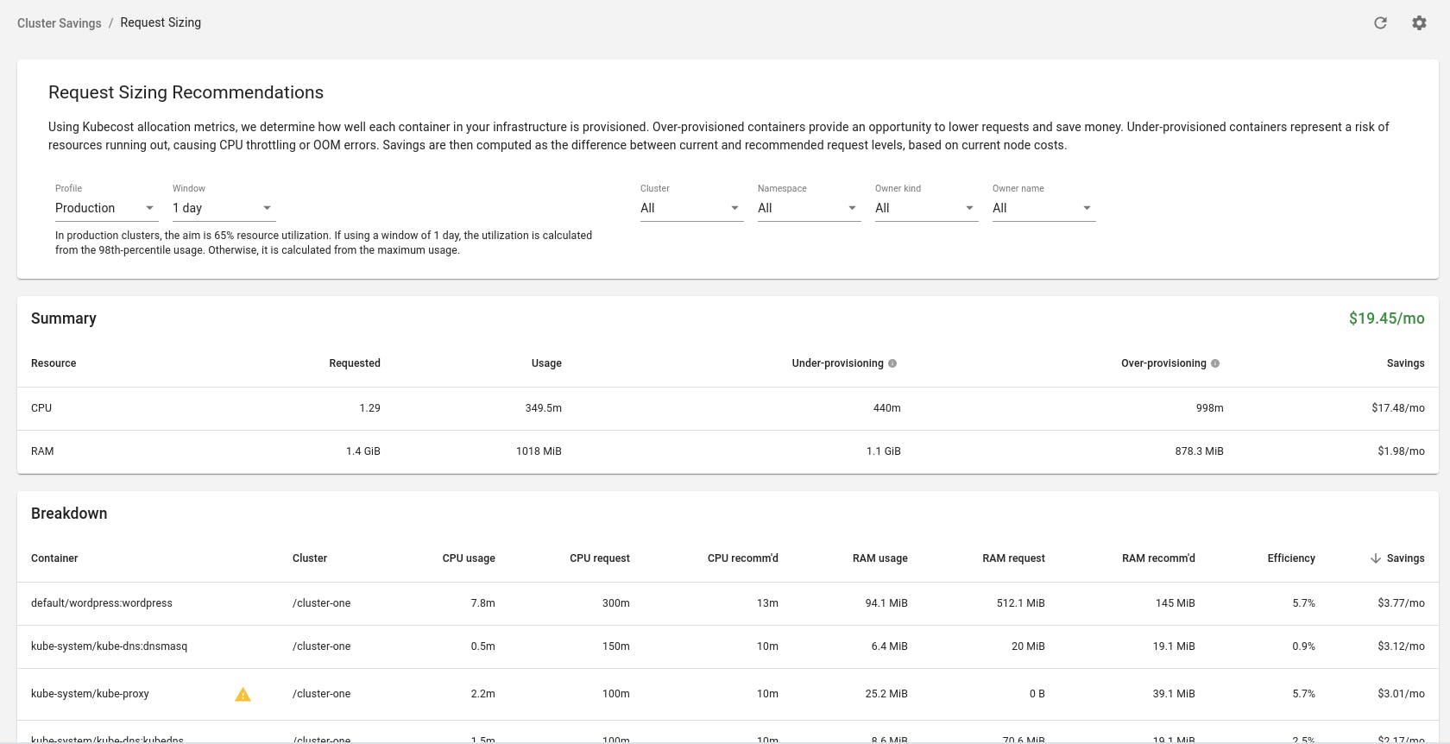Click the Summary section heading
Viewport: 1450px width, 744px height.
pyautogui.click(x=64, y=318)
